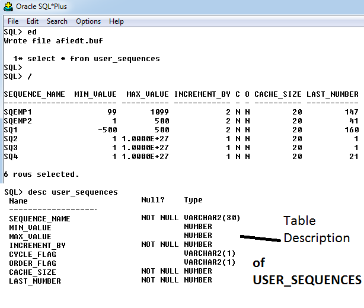Click last number 160 in SQ1 row
This screenshot has height=308, width=364.
pyautogui.click(x=352, y=130)
